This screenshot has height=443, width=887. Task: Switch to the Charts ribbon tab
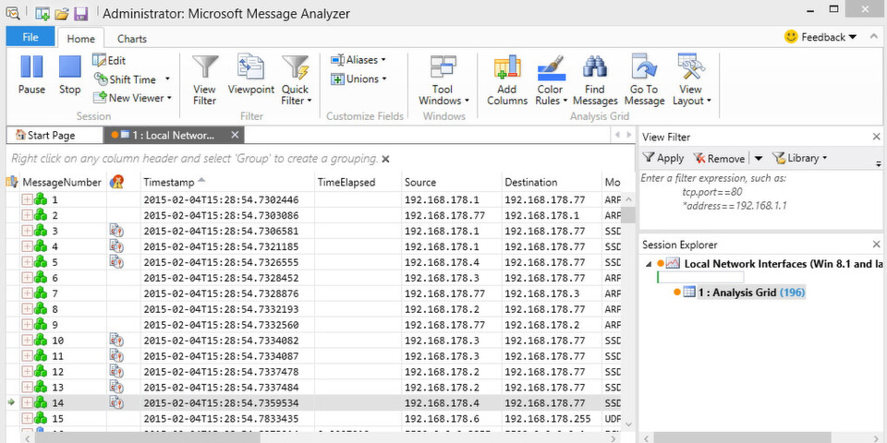(132, 39)
